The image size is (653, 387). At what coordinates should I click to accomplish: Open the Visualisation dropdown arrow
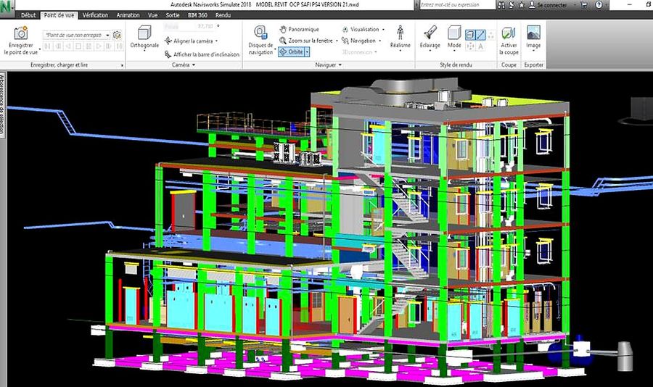pos(383,30)
